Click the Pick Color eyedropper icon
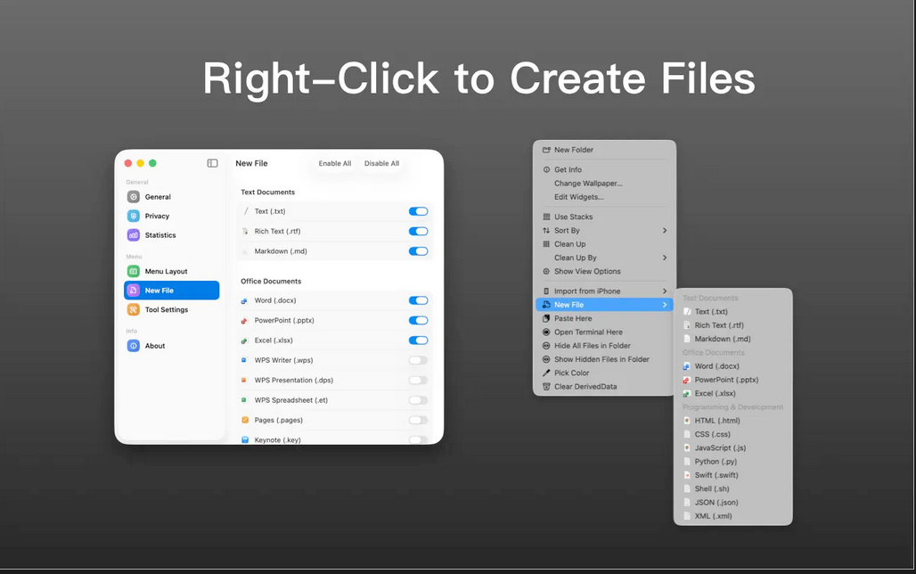Viewport: 916px width, 574px height. click(546, 373)
